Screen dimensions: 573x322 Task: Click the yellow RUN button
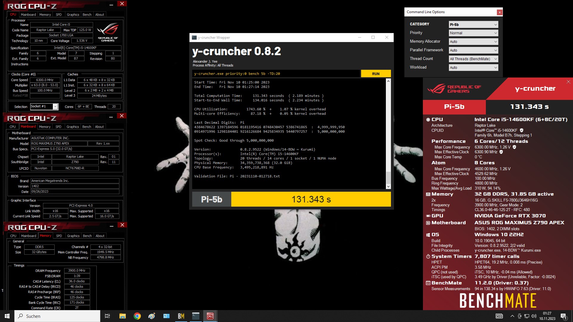click(x=376, y=74)
